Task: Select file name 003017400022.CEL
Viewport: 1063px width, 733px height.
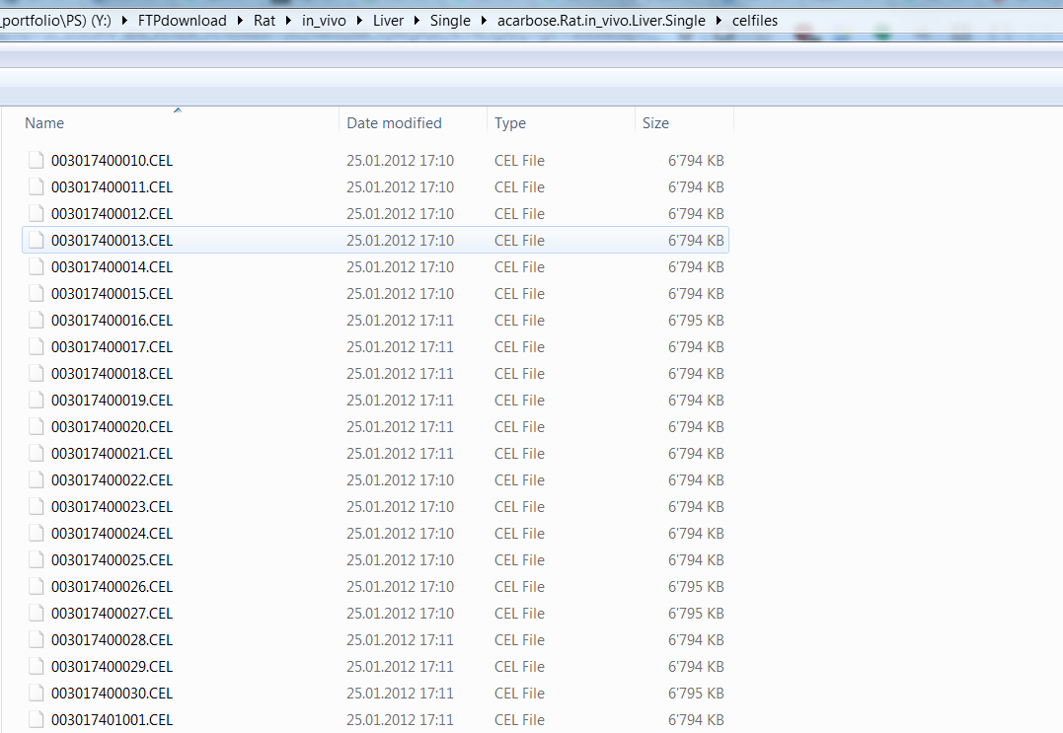Action: [x=112, y=480]
